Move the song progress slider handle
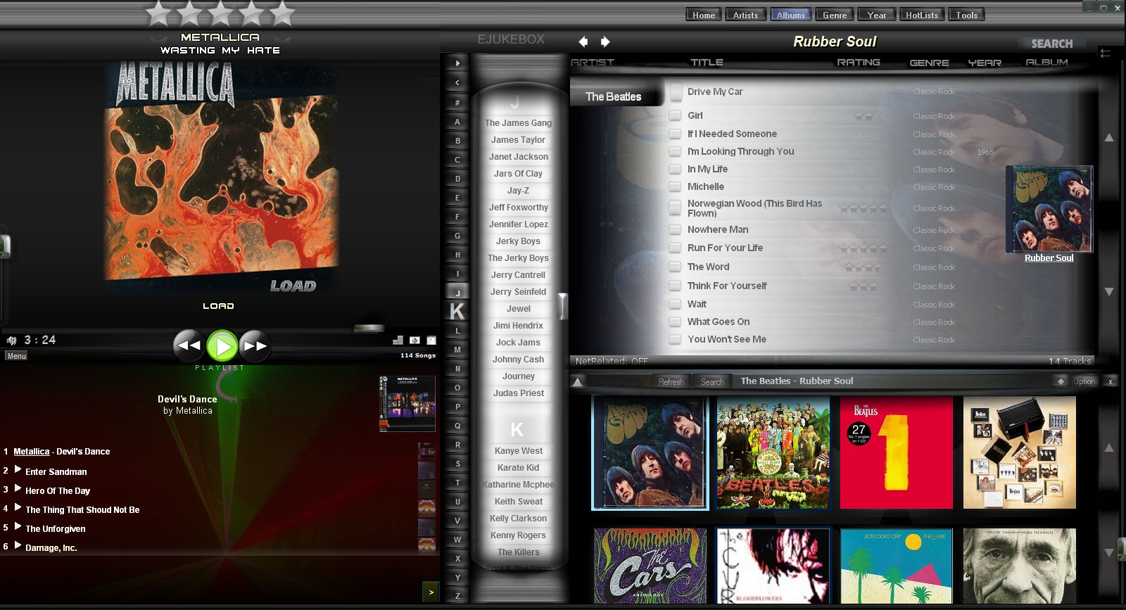Image resolution: width=1126 pixels, height=610 pixels. pyautogui.click(x=369, y=328)
